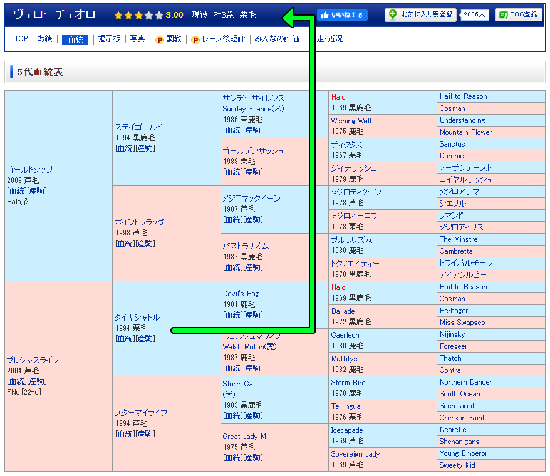Select the 血統 tab
Viewport: 550px width, 476px height.
click(x=75, y=39)
